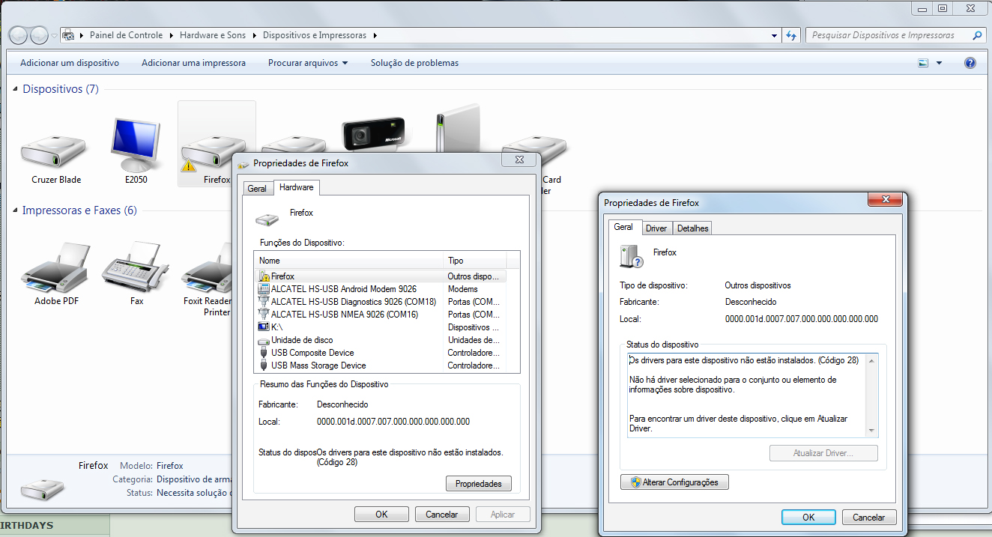Open the view options dropdown arrow
992x537 pixels.
[939, 63]
